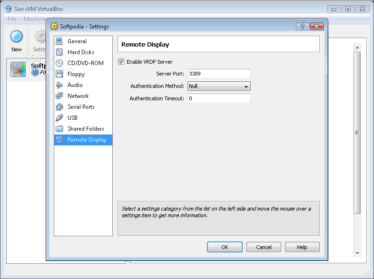Click the CD/DVD-ROM disc icon

[59, 63]
